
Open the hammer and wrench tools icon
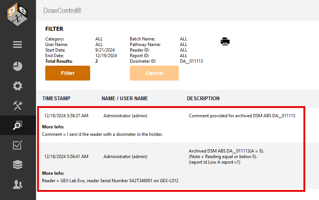tap(17, 105)
